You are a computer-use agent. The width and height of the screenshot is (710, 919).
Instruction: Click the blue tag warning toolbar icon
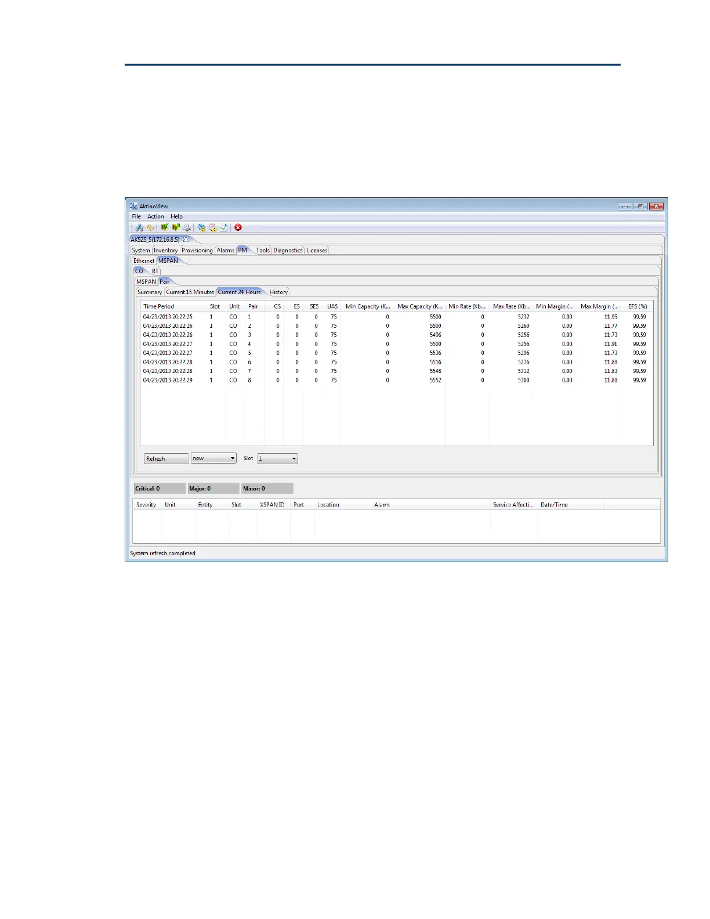201,228
